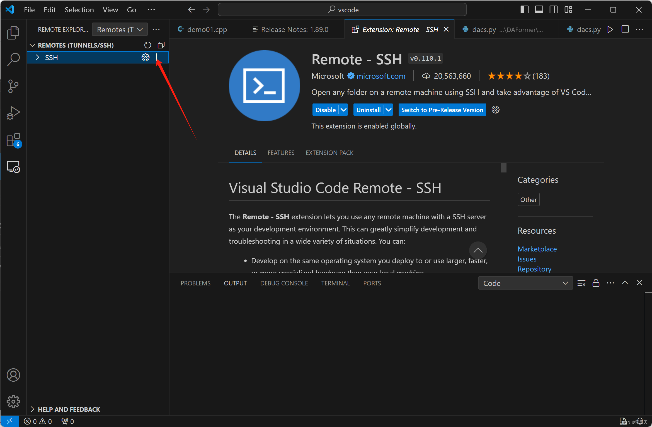The image size is (652, 427).
Task: Switch to demo01.cpp tab
Action: pos(206,29)
